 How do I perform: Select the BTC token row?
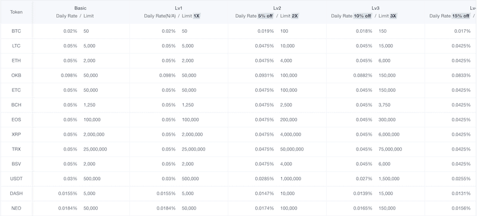click(238, 31)
